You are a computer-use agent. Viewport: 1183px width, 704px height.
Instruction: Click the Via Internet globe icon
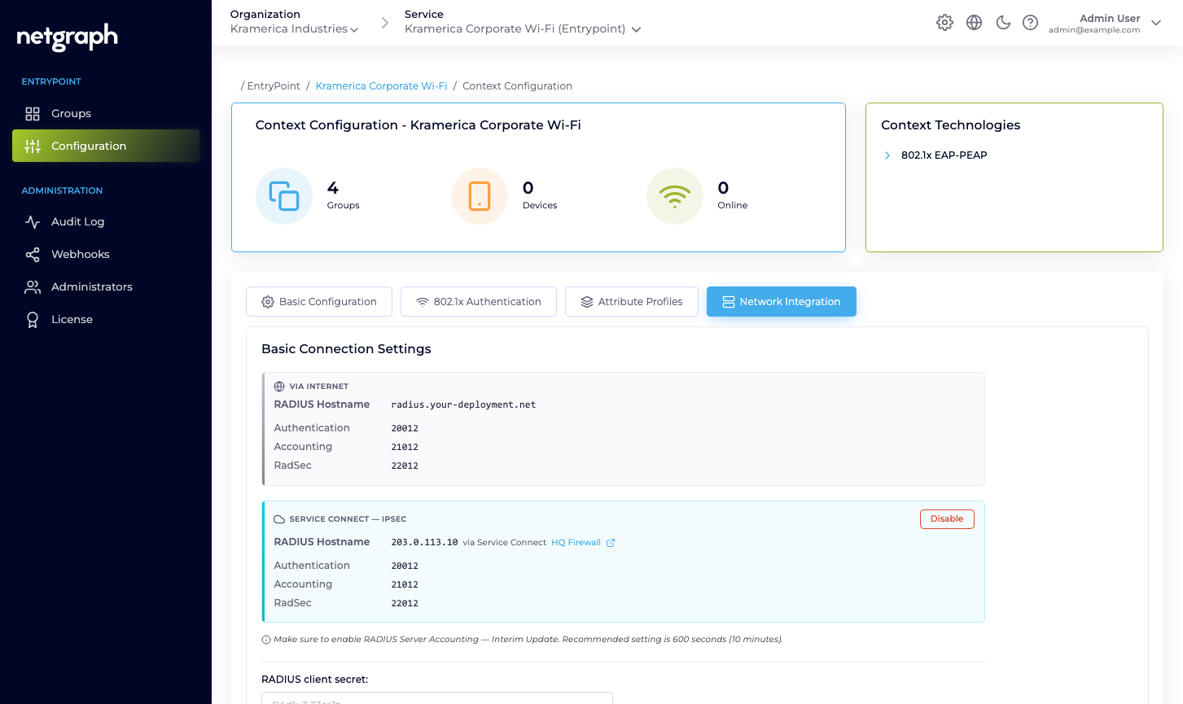click(x=279, y=387)
